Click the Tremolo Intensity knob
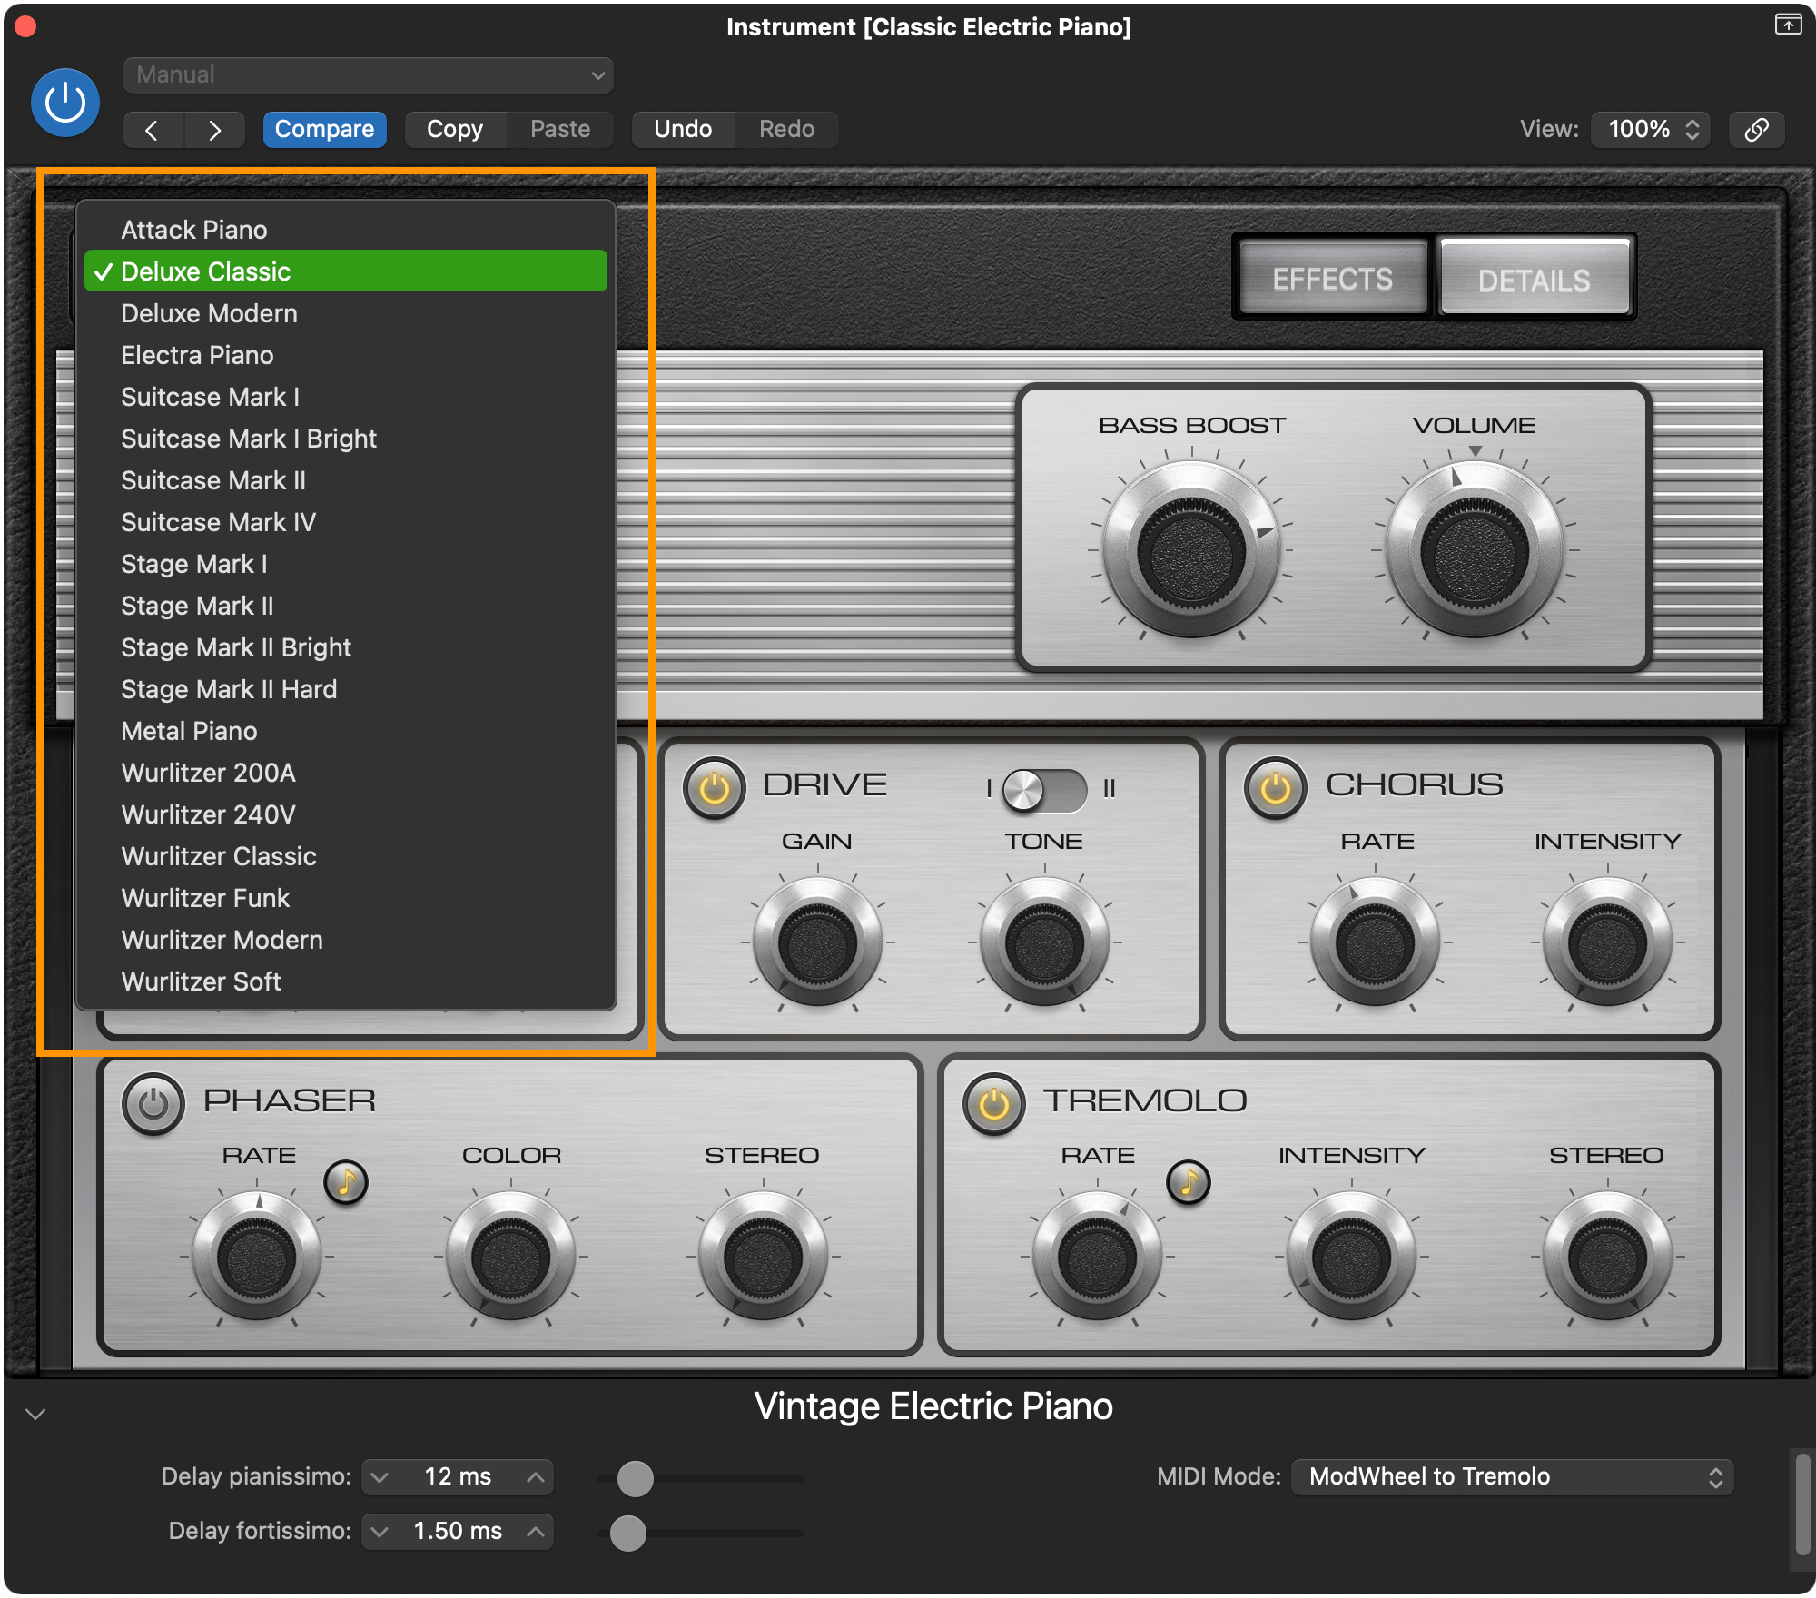This screenshot has height=1598, width=1816. (x=1351, y=1257)
